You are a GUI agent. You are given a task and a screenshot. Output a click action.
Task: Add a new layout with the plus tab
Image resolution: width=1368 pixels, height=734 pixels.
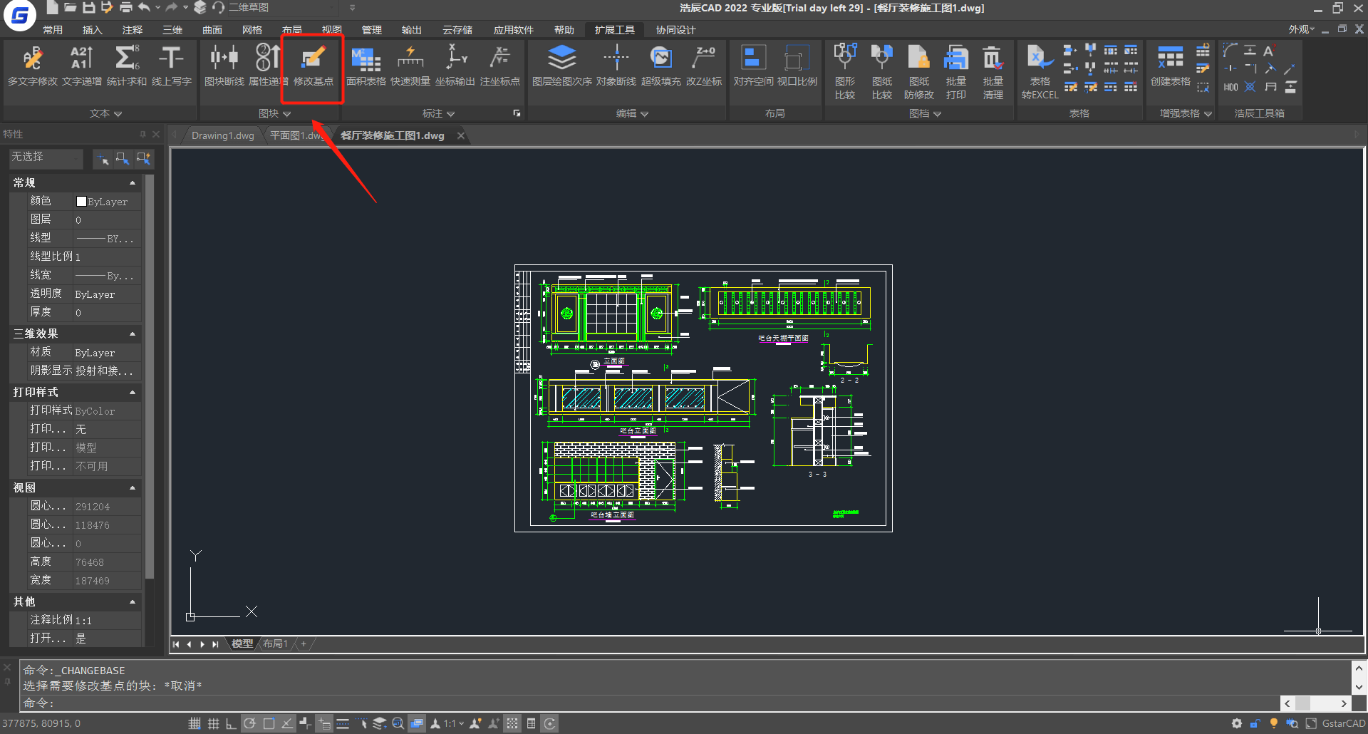coord(304,643)
